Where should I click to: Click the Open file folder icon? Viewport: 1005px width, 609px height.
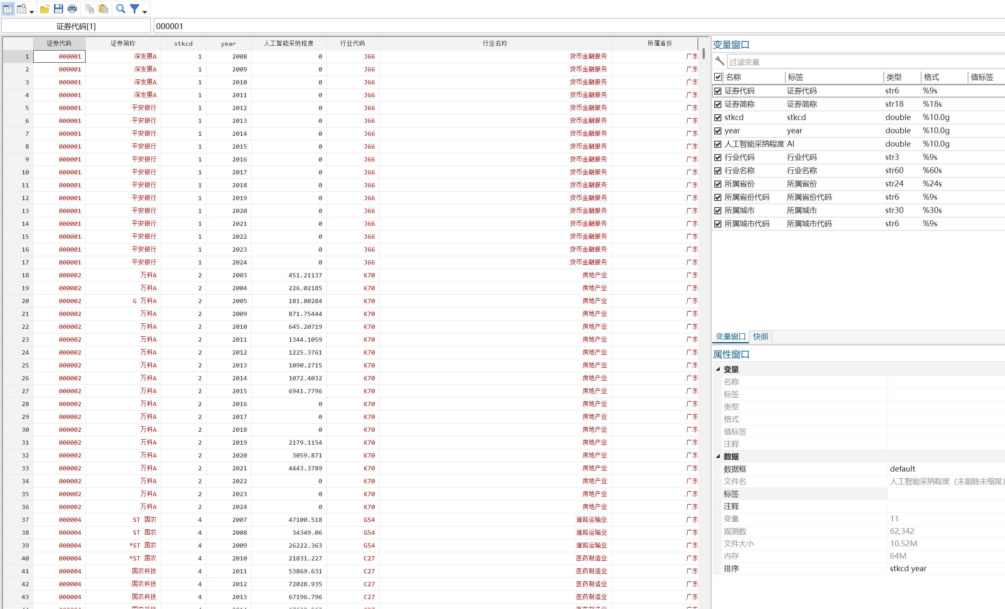(x=45, y=9)
